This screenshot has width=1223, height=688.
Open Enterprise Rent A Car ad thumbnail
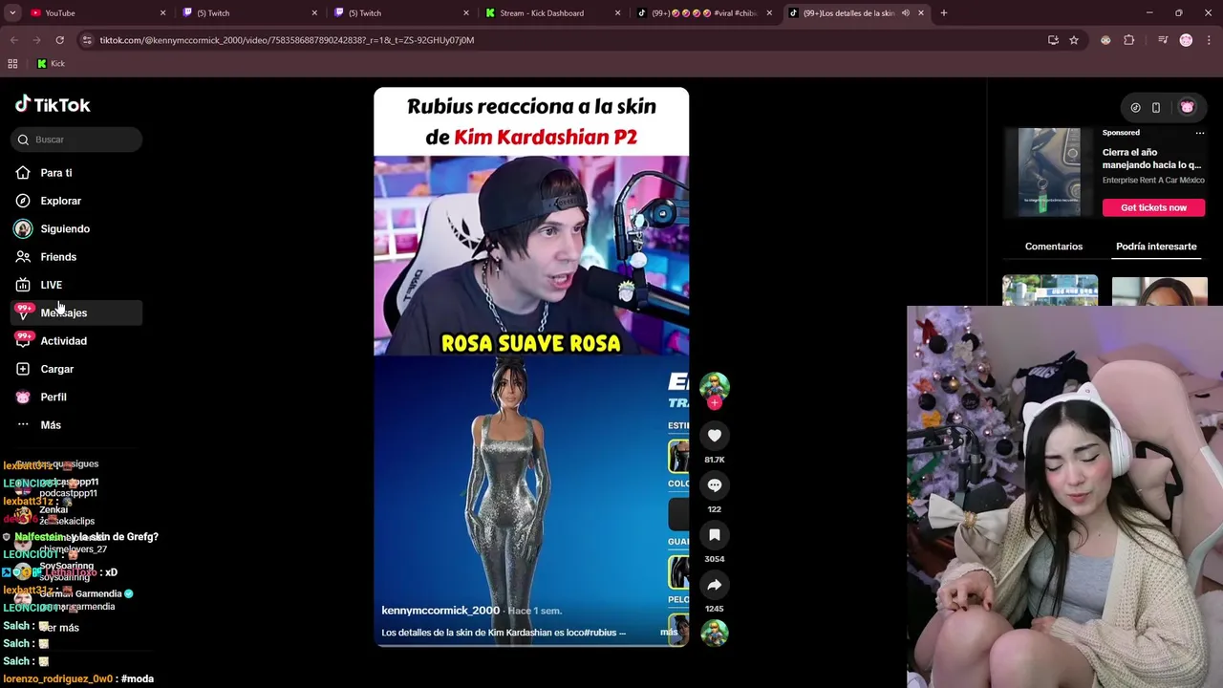click(x=1049, y=172)
